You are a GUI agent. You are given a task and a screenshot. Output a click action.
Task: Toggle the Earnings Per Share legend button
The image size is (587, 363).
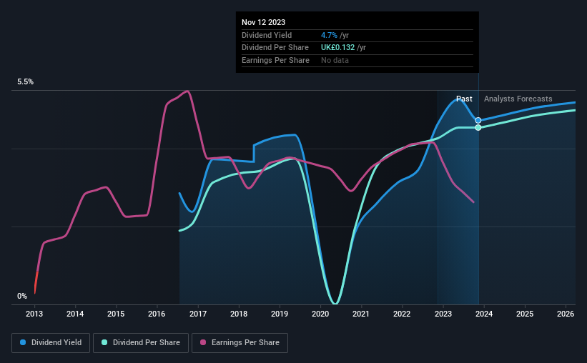pyautogui.click(x=240, y=343)
